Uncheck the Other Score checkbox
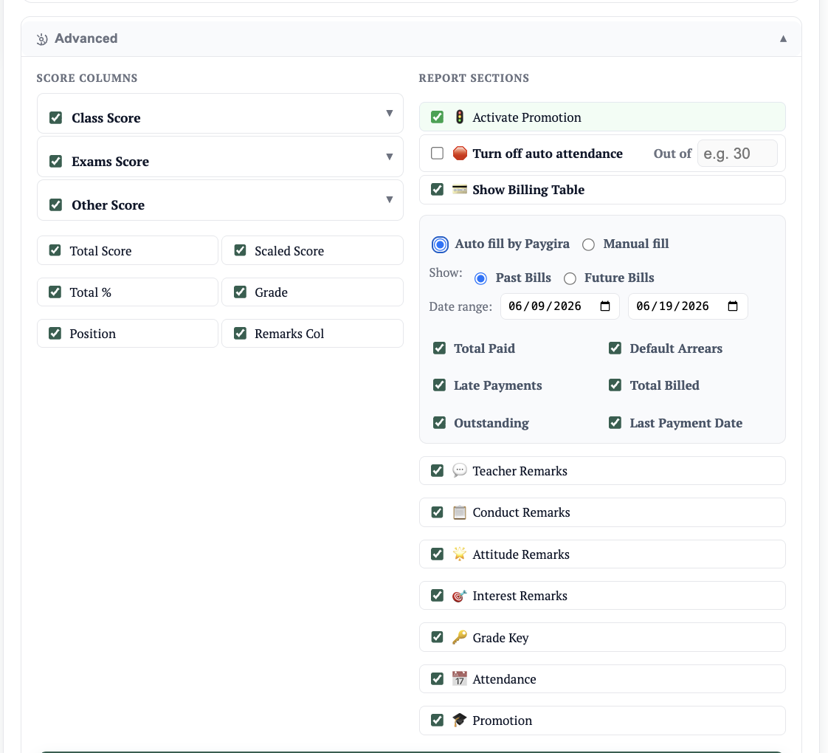828x753 pixels. [x=56, y=204]
